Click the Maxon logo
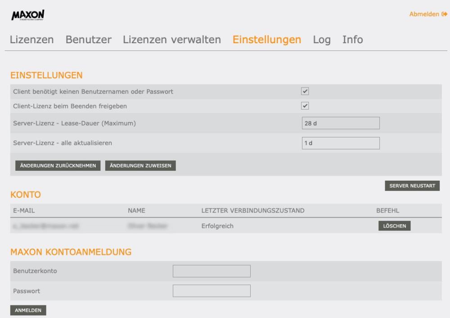 27,15
